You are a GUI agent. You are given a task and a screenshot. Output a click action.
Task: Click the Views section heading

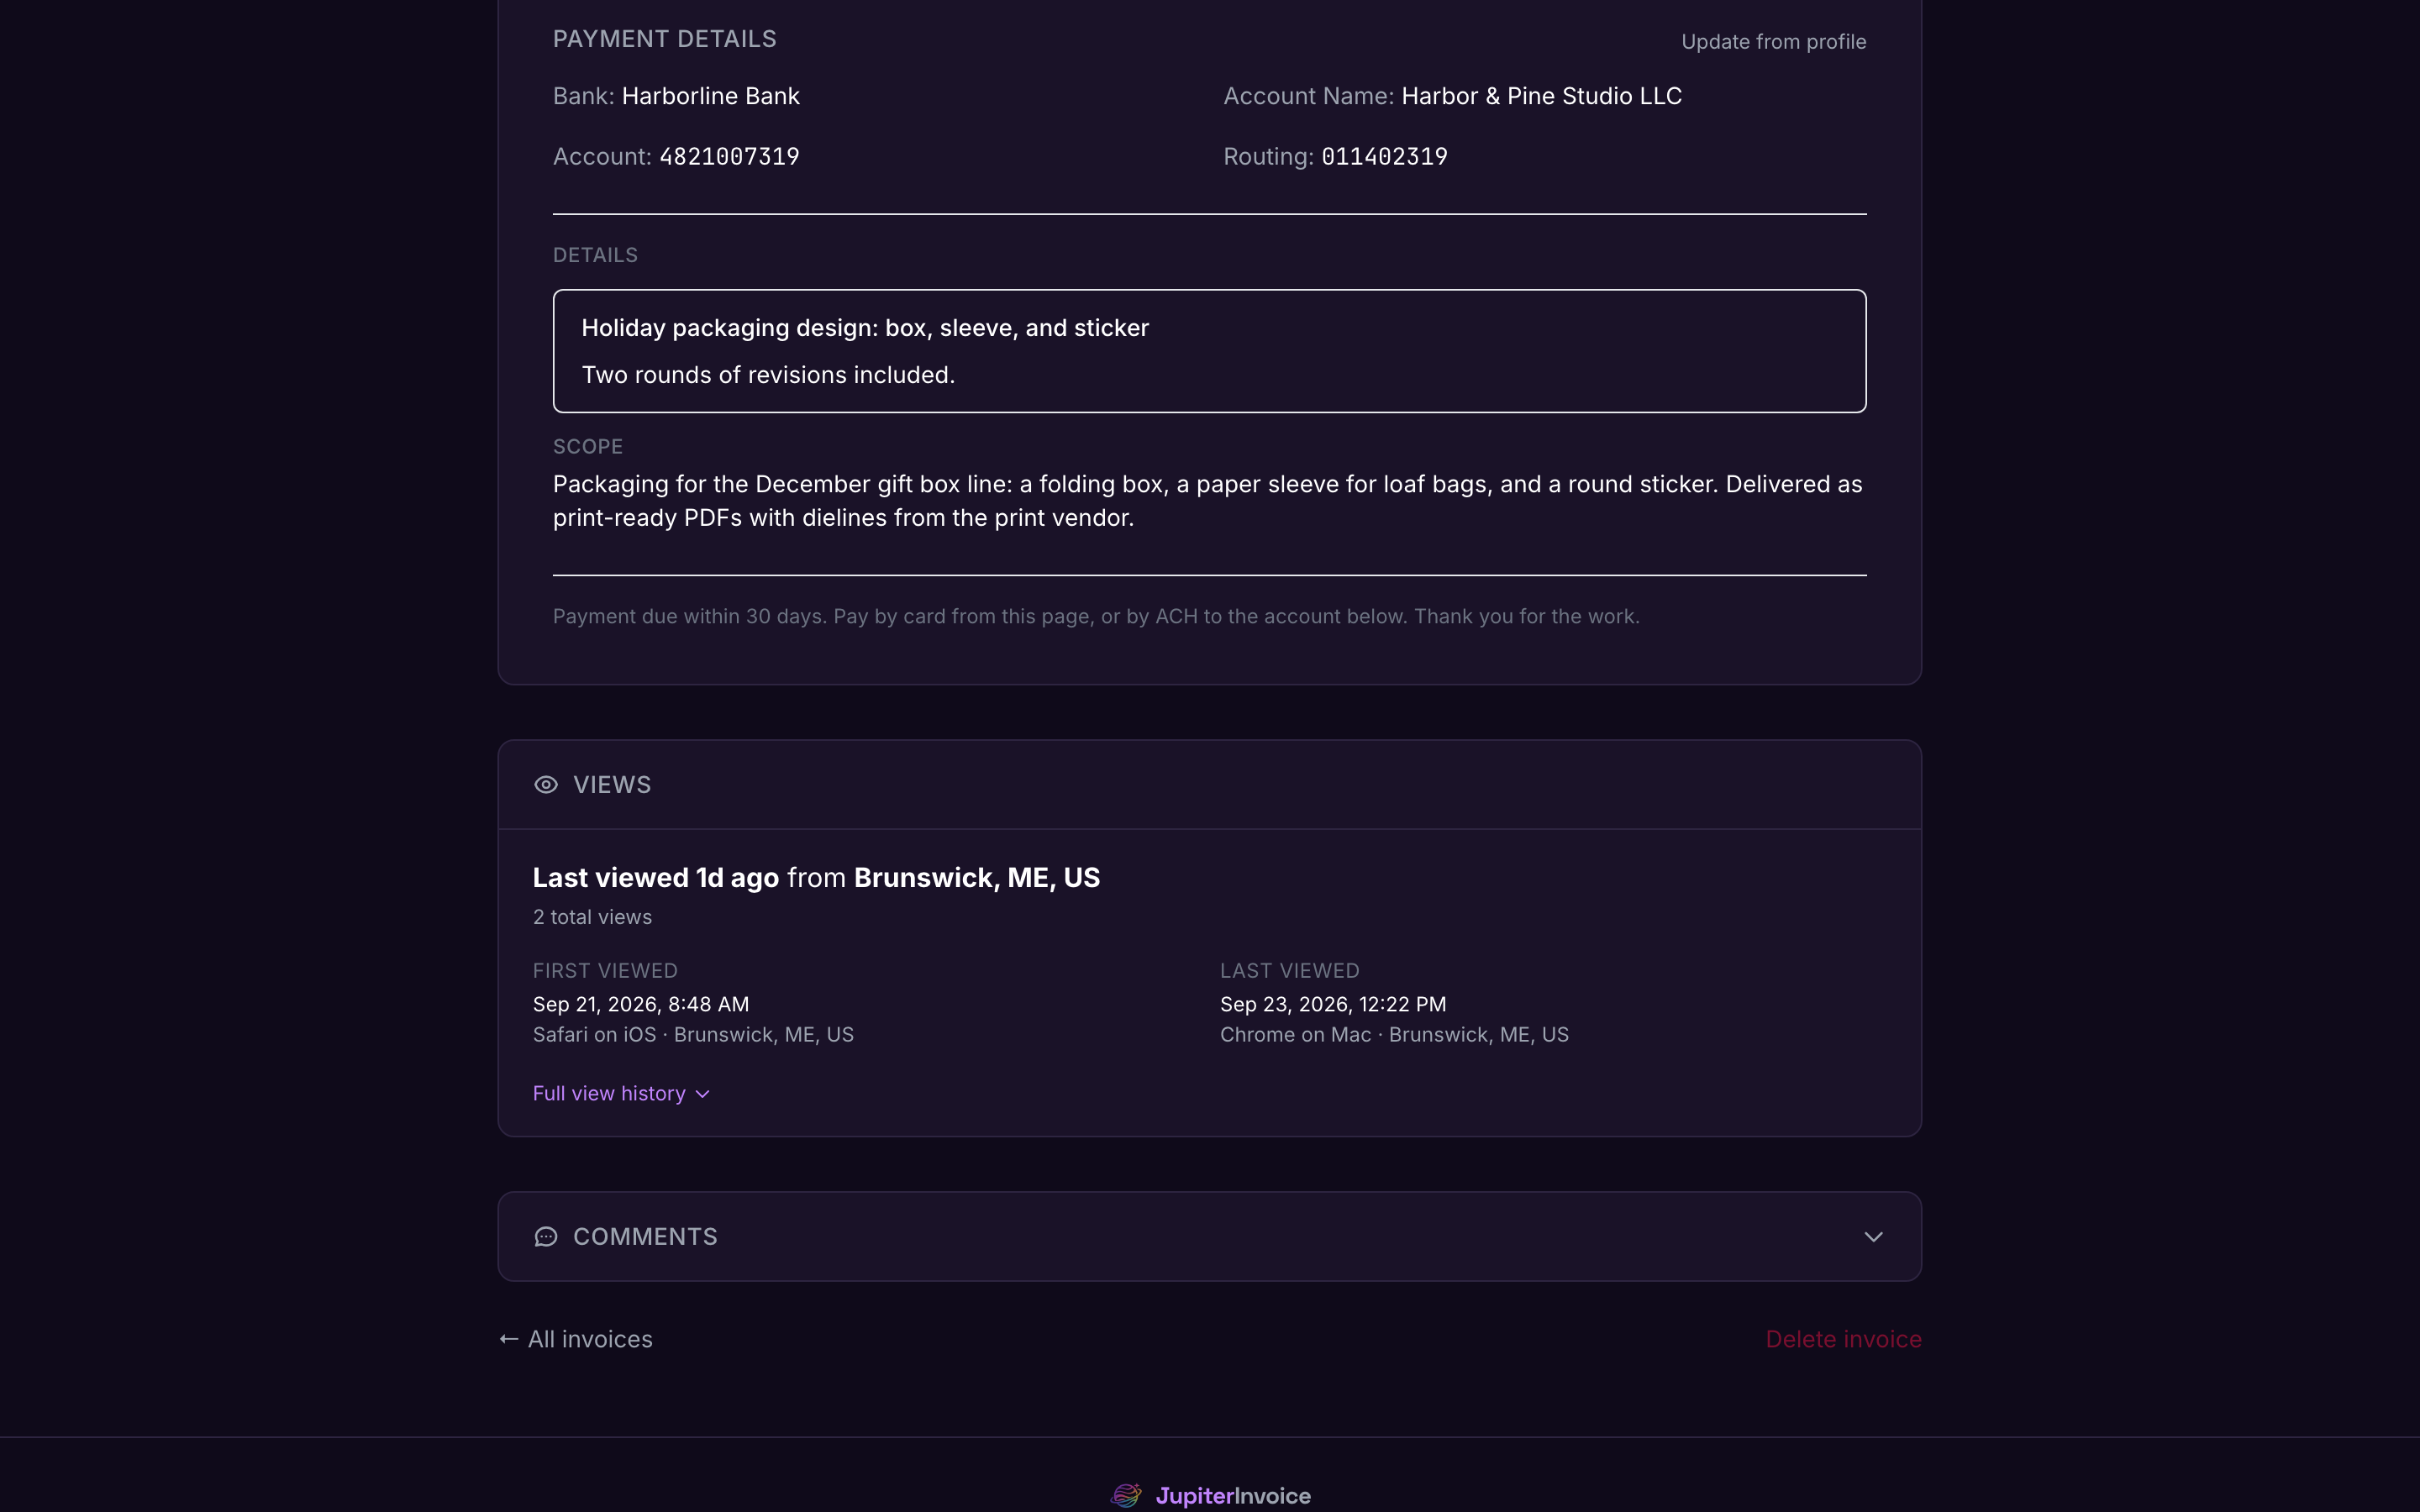[612, 785]
